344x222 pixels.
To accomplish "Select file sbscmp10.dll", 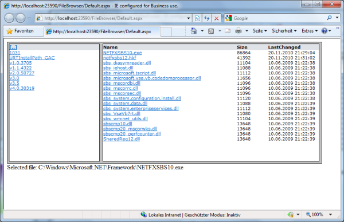I will pyautogui.click(x=118, y=124).
